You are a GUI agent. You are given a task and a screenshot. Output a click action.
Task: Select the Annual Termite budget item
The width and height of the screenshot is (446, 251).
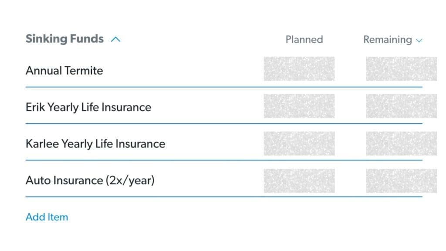tap(64, 71)
